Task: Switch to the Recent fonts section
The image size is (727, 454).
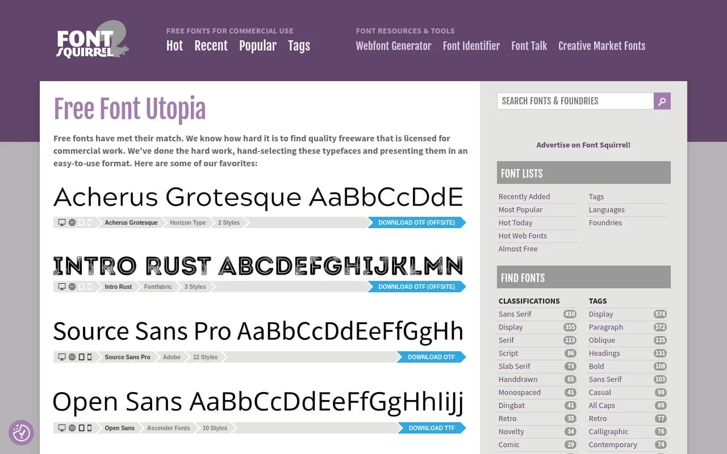Action: point(211,46)
